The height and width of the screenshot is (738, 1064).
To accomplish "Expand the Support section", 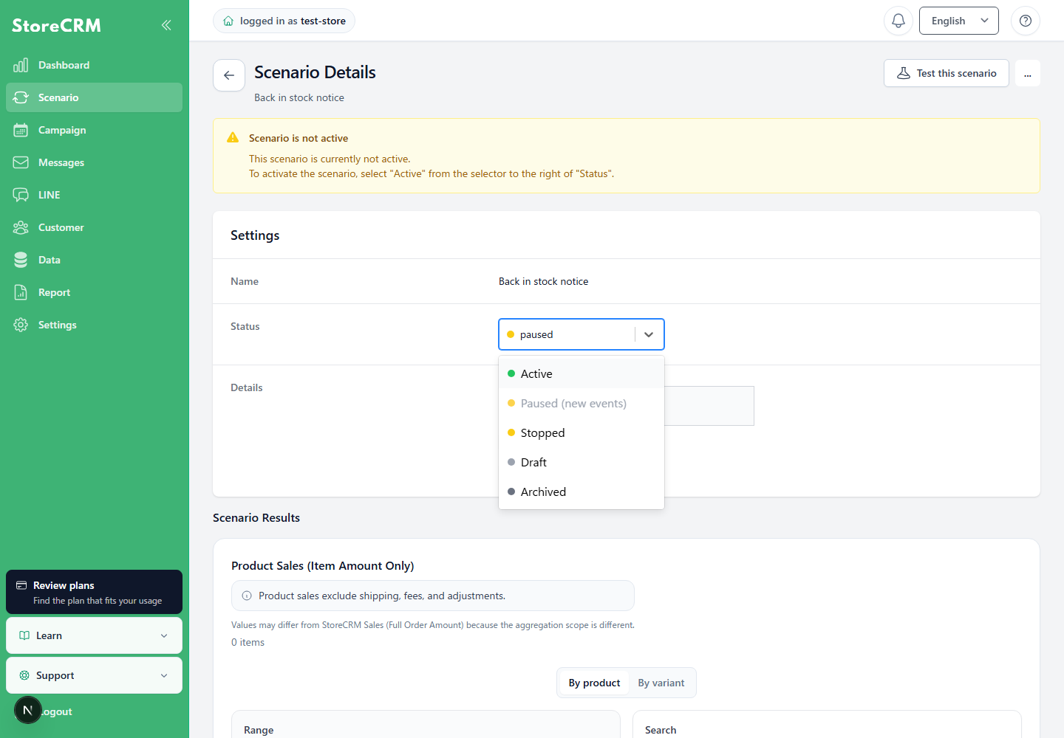I will [94, 675].
